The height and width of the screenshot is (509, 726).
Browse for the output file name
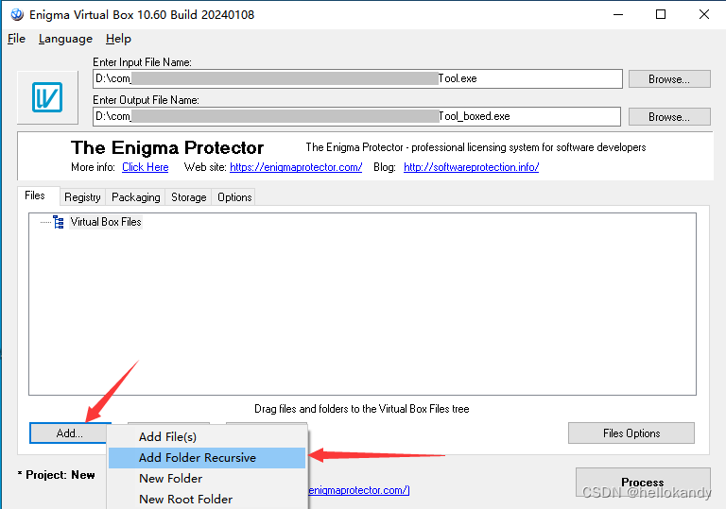point(669,116)
